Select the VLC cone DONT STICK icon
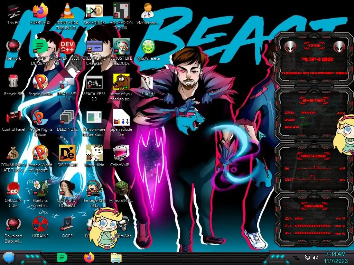The height and width of the screenshot is (265, 354). tap(67, 16)
